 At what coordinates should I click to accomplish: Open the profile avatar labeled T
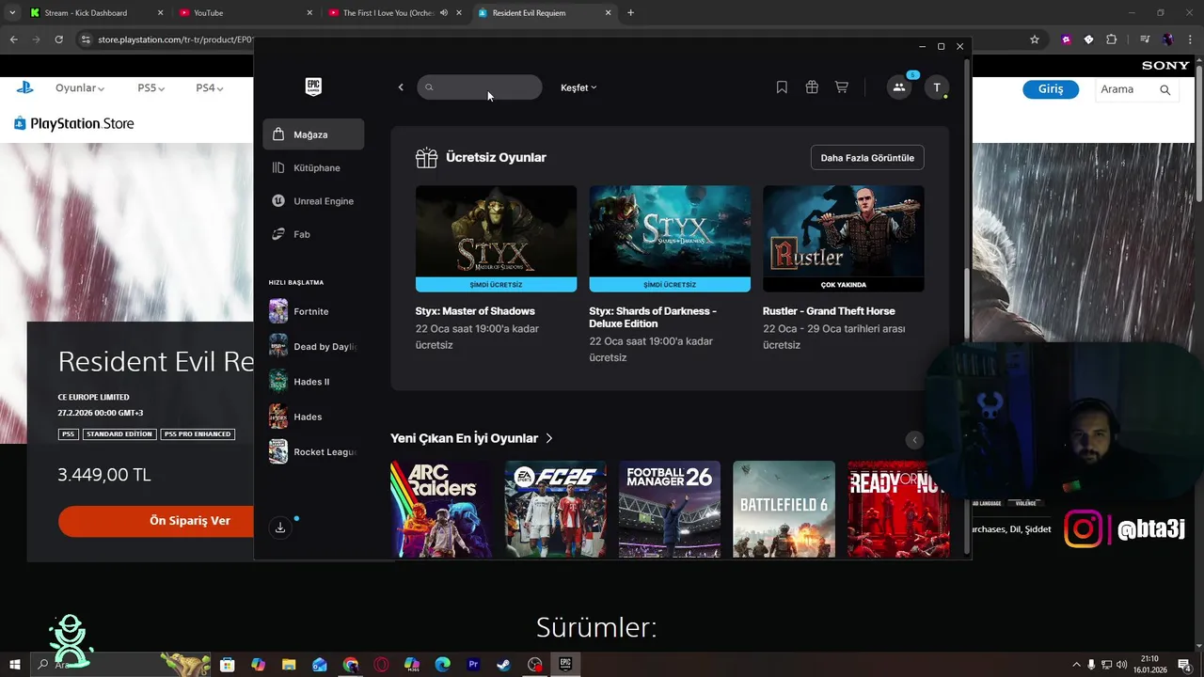click(937, 87)
